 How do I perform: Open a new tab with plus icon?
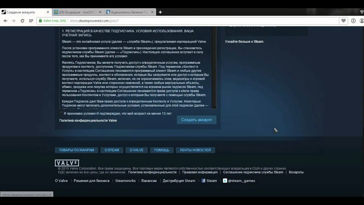tap(160, 12)
